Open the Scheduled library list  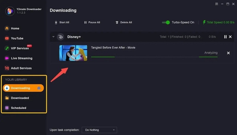(x=15, y=108)
